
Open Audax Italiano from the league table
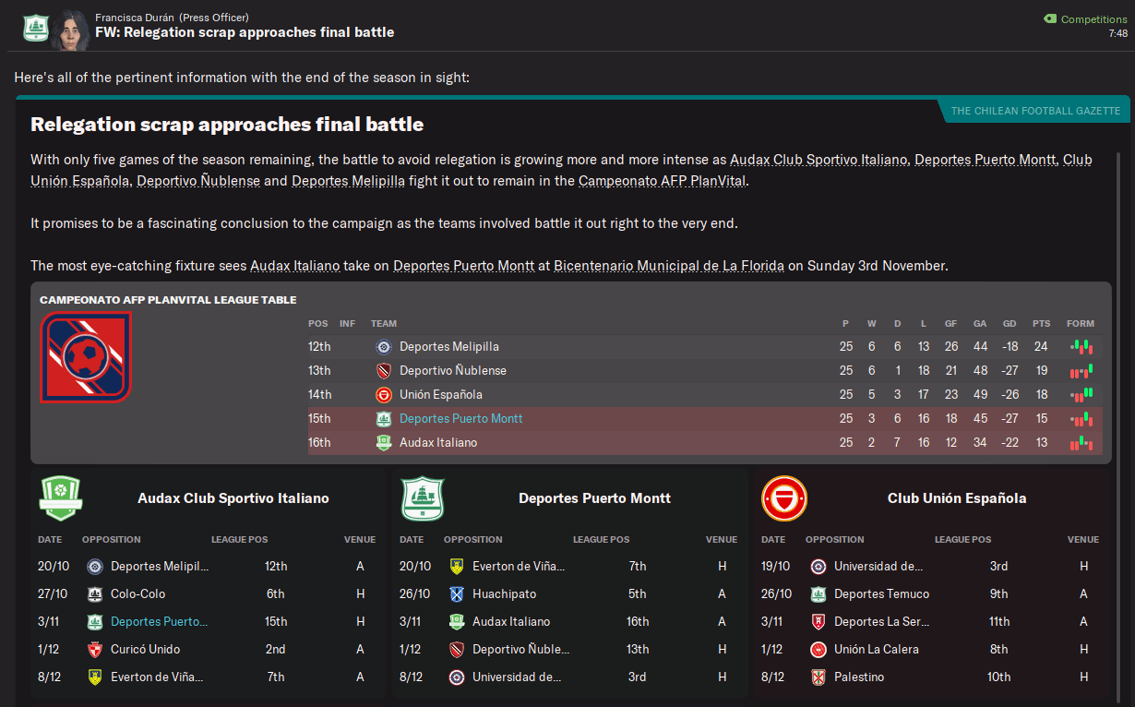pyautogui.click(x=438, y=443)
